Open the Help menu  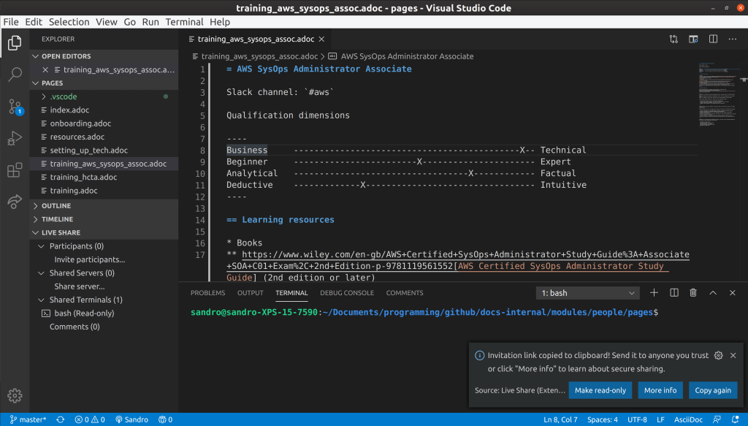point(219,22)
